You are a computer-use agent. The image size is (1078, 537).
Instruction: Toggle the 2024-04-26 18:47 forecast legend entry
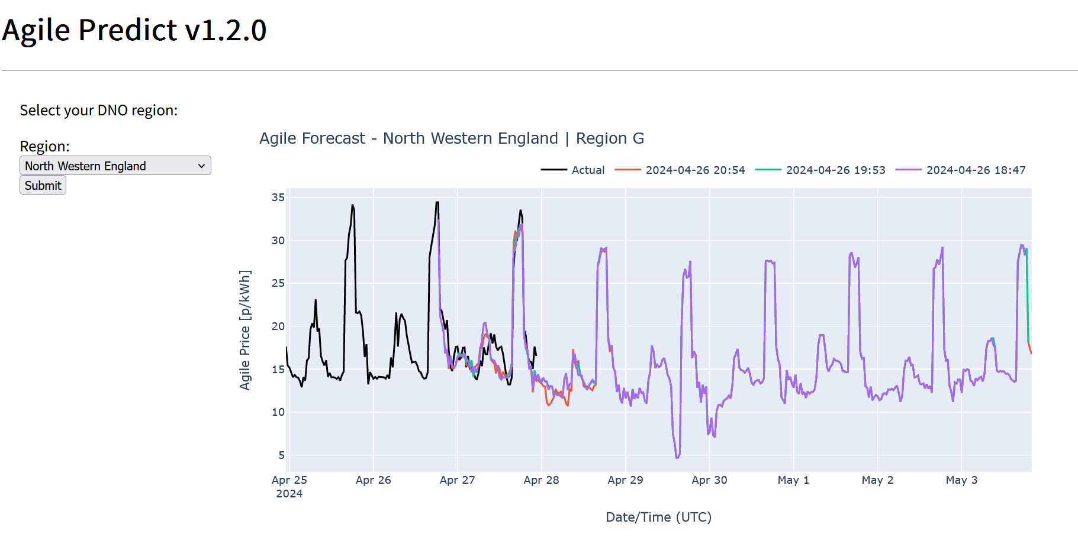pos(976,170)
